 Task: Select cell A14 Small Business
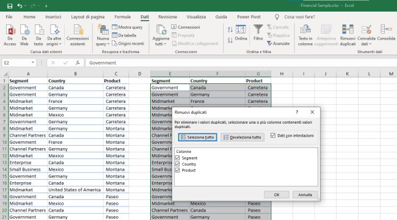28,169
